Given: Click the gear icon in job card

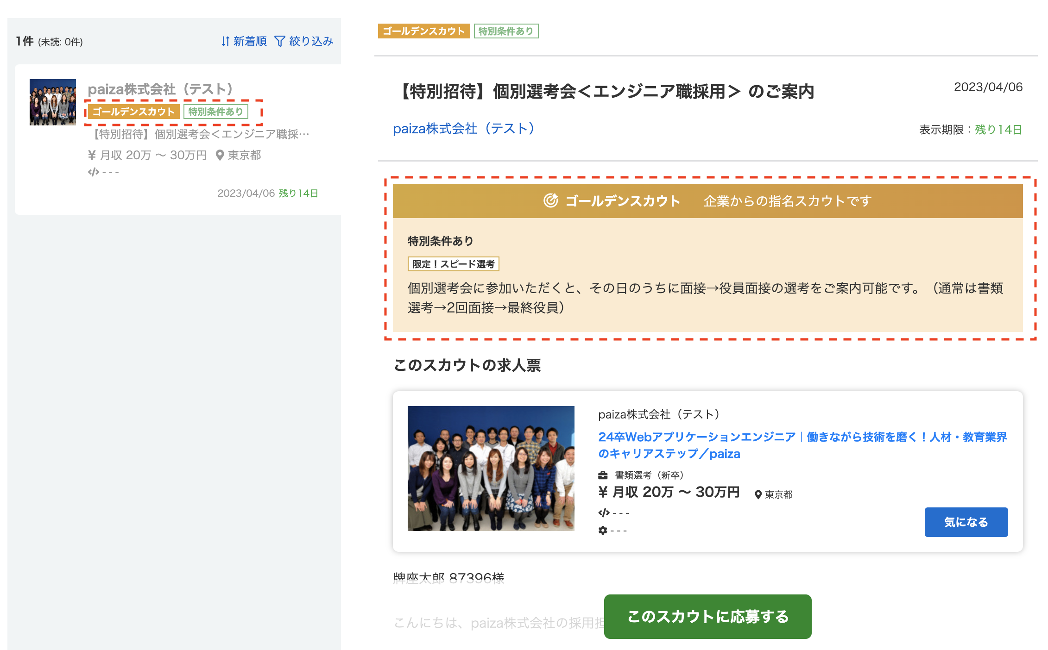Looking at the screenshot, I should [x=603, y=530].
